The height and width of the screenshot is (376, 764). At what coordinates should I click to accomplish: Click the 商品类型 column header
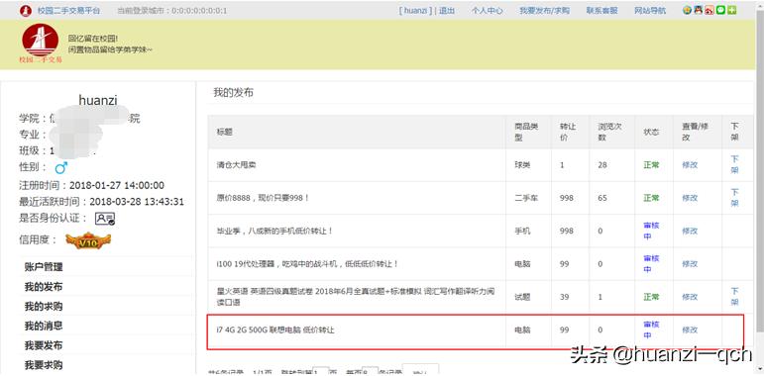[x=526, y=132]
